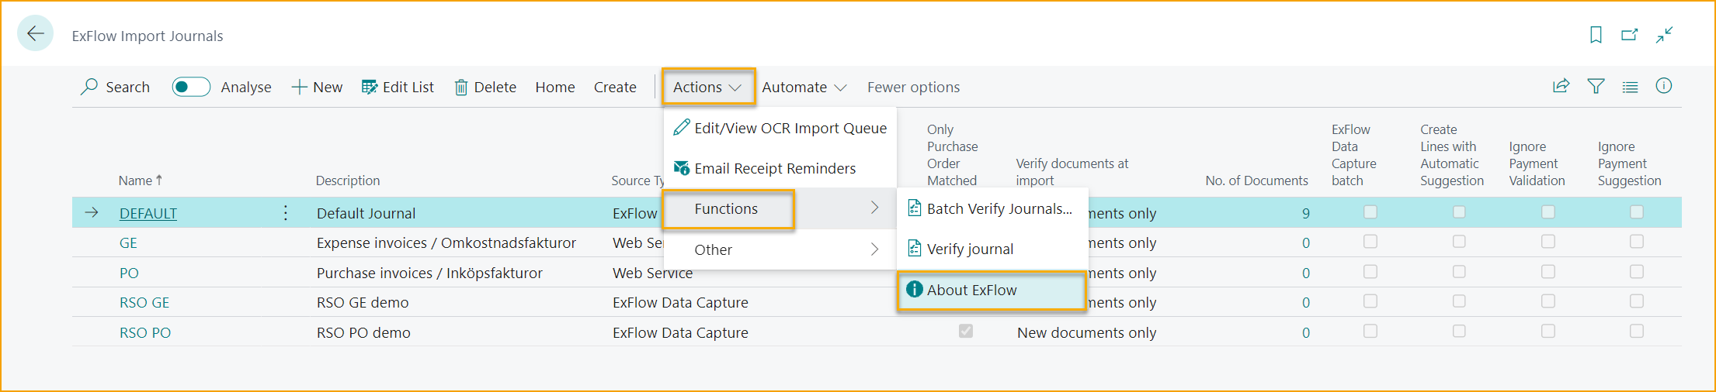The height and width of the screenshot is (392, 1716).
Task: Toggle the Analyse switch
Action: [x=191, y=88]
